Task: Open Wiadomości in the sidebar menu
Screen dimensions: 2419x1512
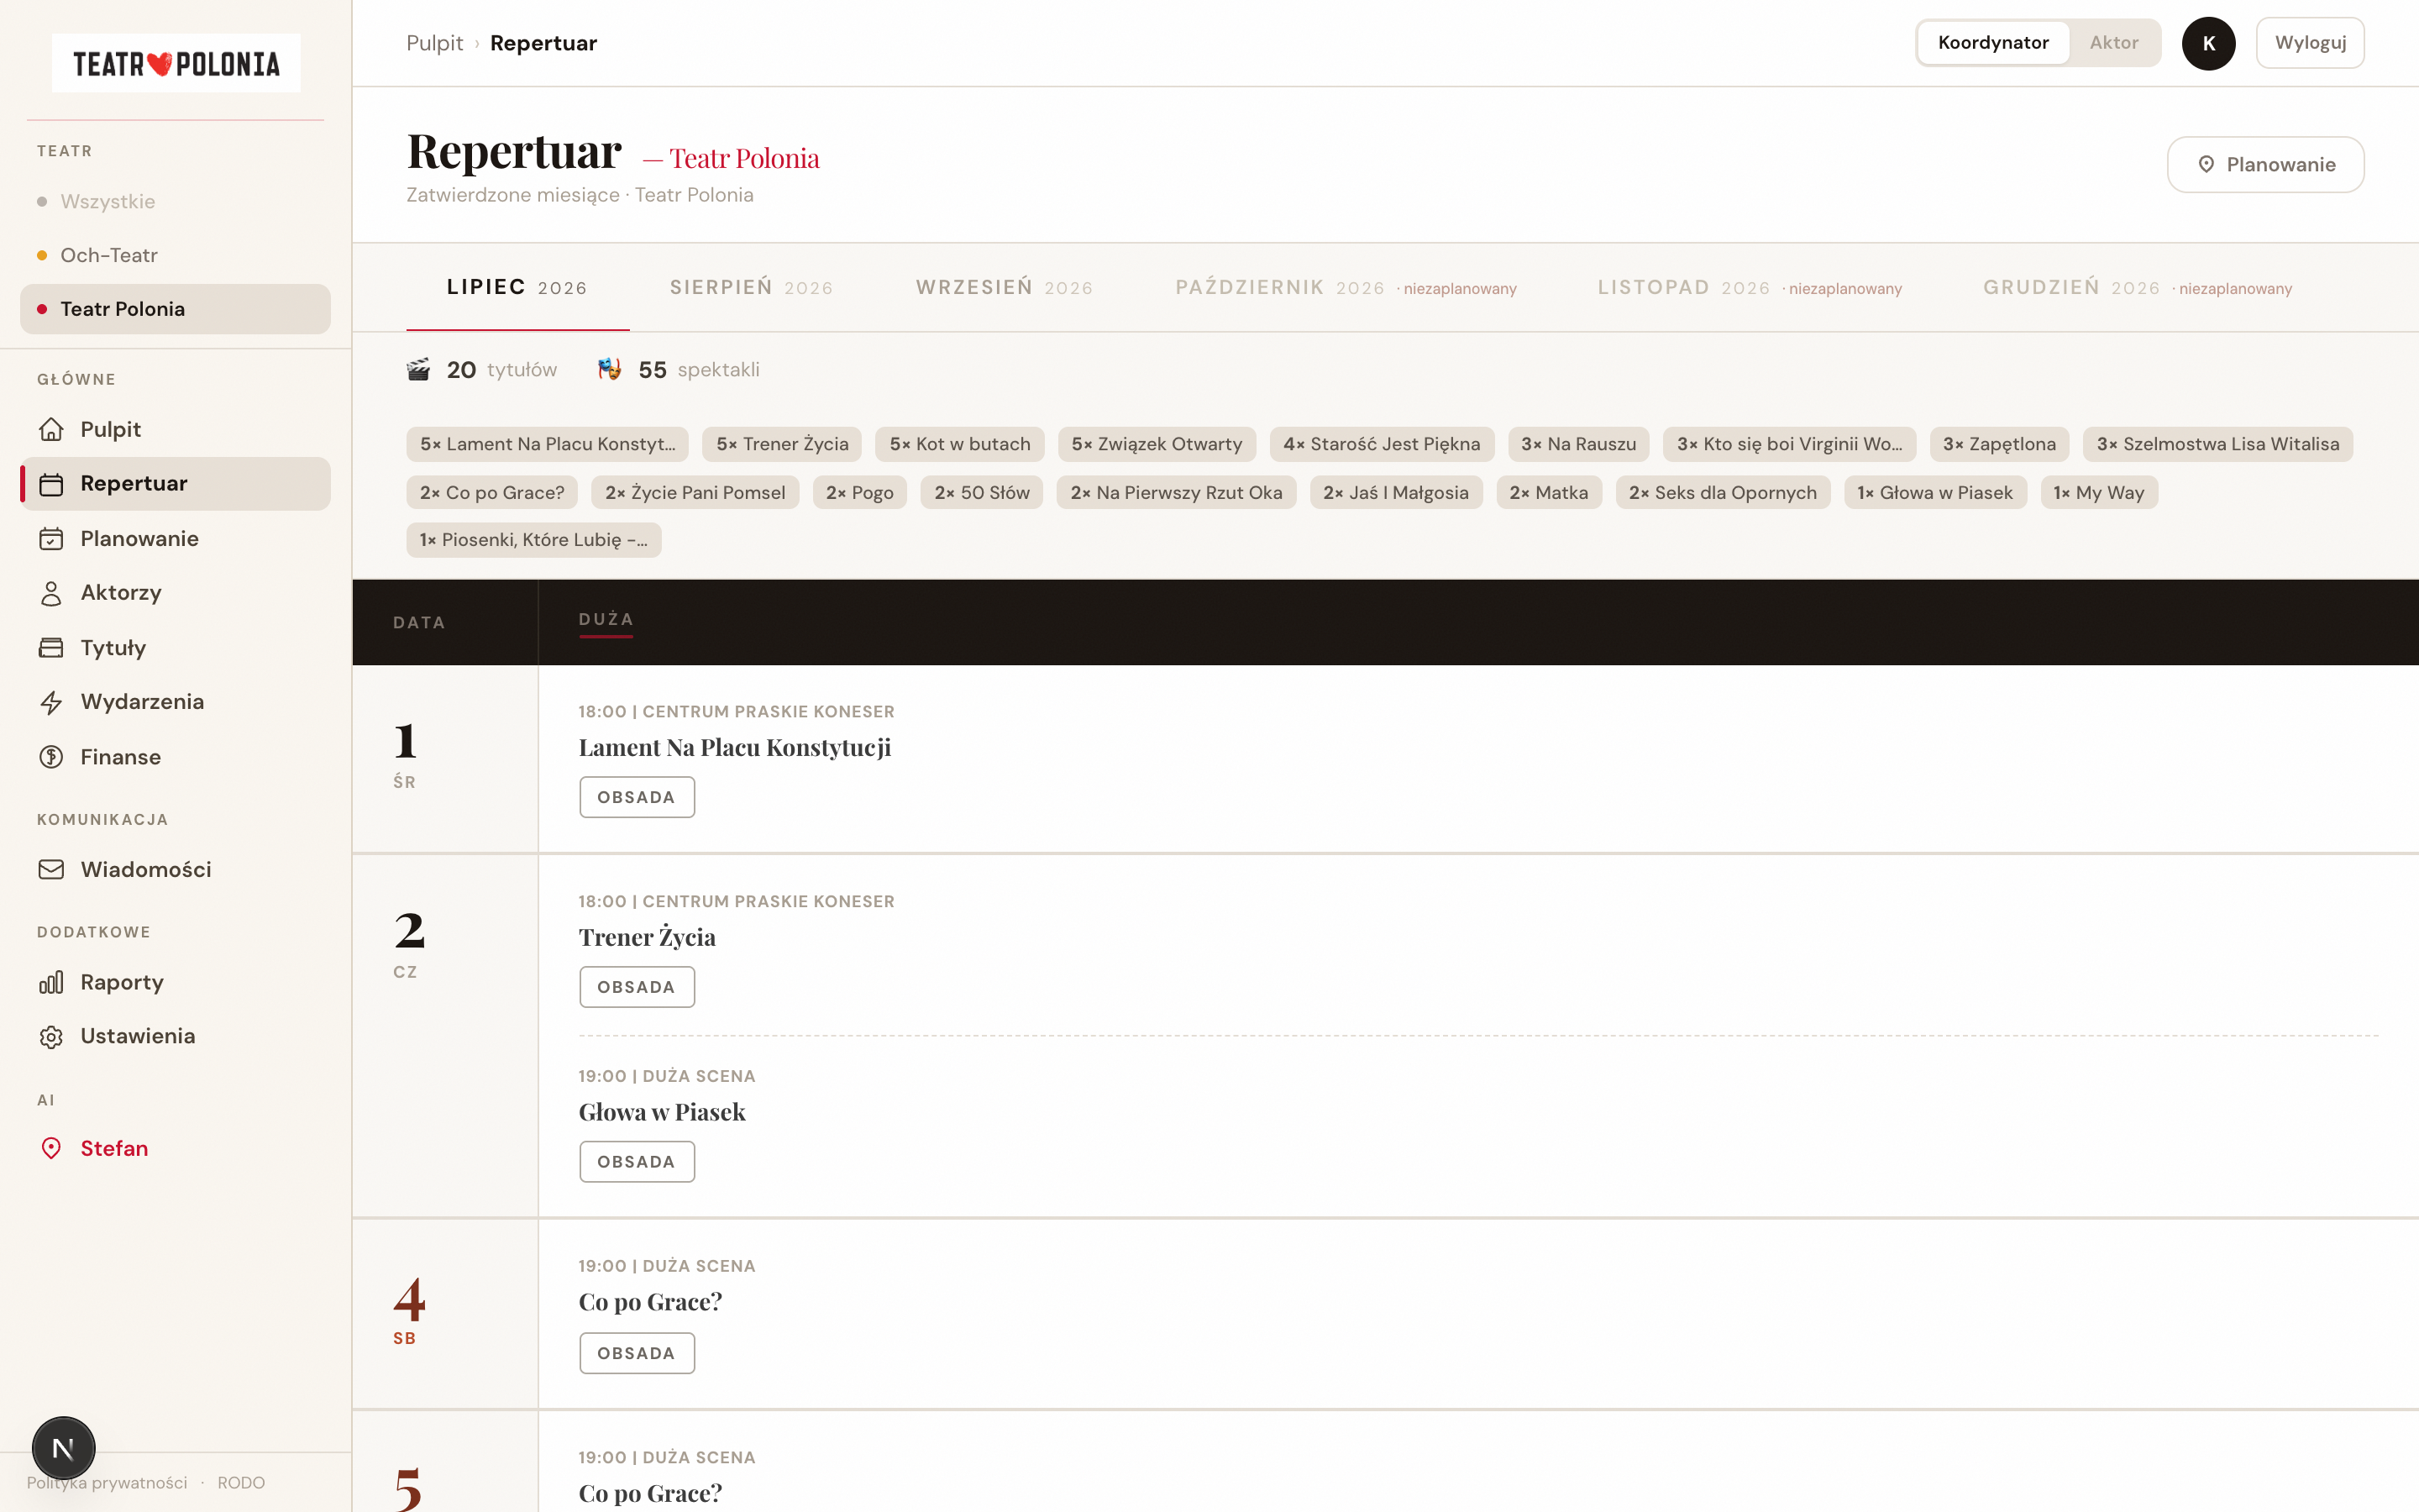Action: (175, 869)
